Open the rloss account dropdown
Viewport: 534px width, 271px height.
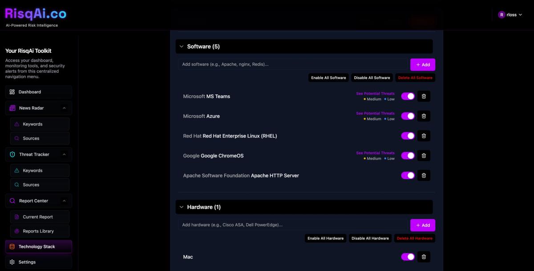[510, 15]
